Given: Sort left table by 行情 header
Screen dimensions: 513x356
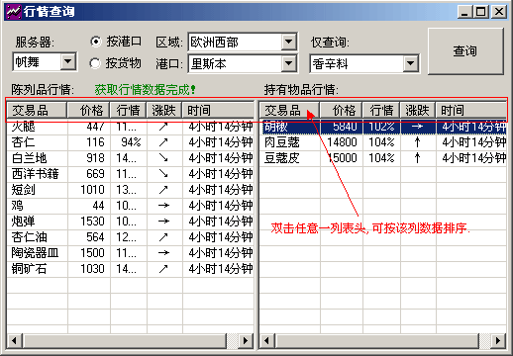Looking at the screenshot, I should pos(128,110).
